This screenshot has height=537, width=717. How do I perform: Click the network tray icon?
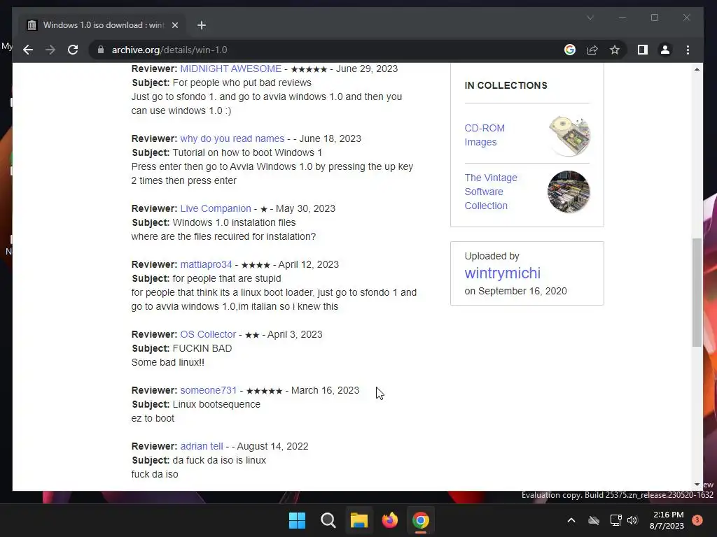615,520
